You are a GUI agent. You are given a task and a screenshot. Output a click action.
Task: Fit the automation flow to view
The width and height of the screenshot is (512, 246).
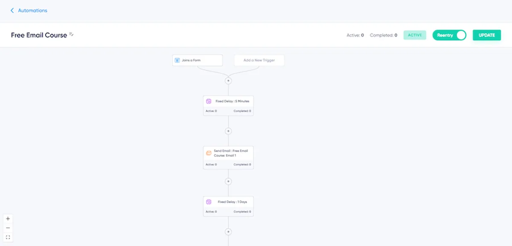(8, 237)
